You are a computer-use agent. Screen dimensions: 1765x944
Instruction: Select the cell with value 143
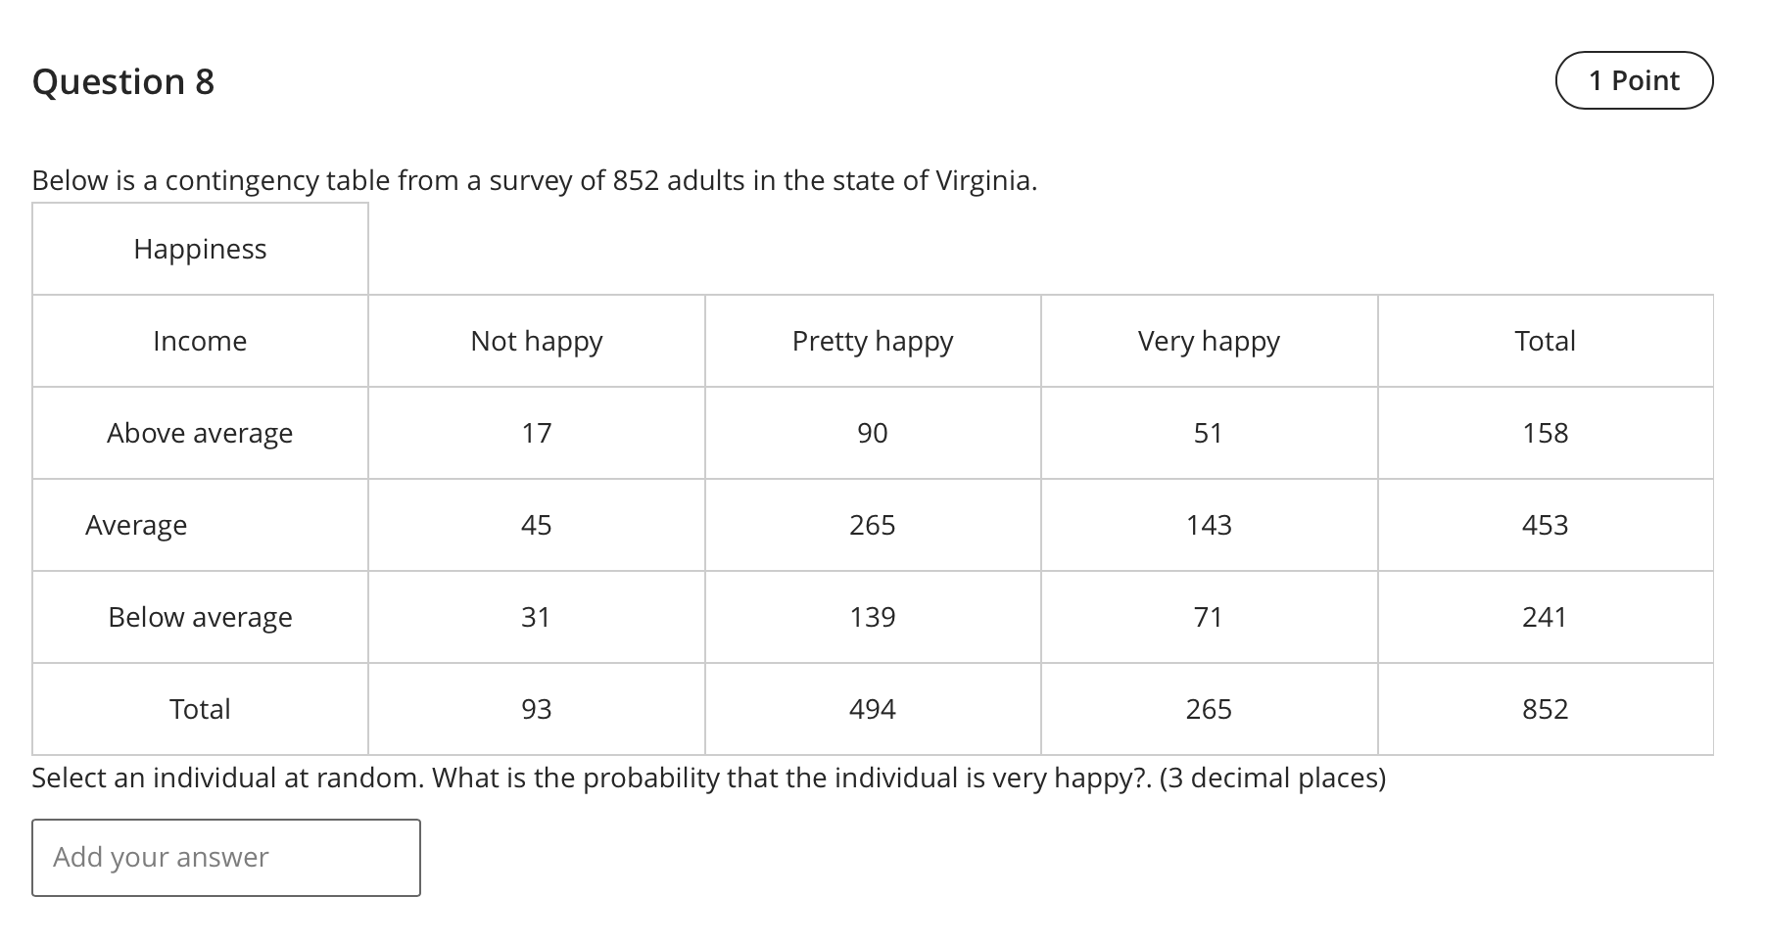tap(1208, 525)
